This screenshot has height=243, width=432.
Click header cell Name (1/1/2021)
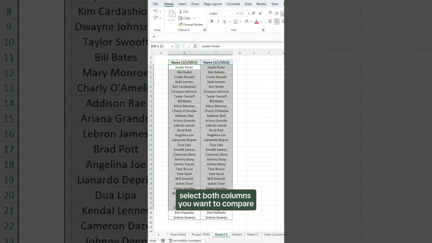tap(184, 62)
